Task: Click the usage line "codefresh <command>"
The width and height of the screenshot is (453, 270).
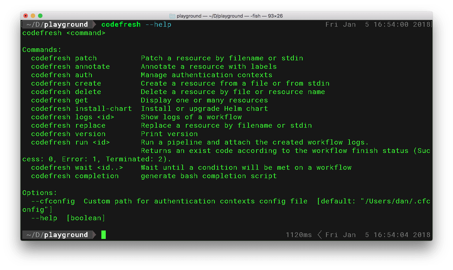Action: 64,33
